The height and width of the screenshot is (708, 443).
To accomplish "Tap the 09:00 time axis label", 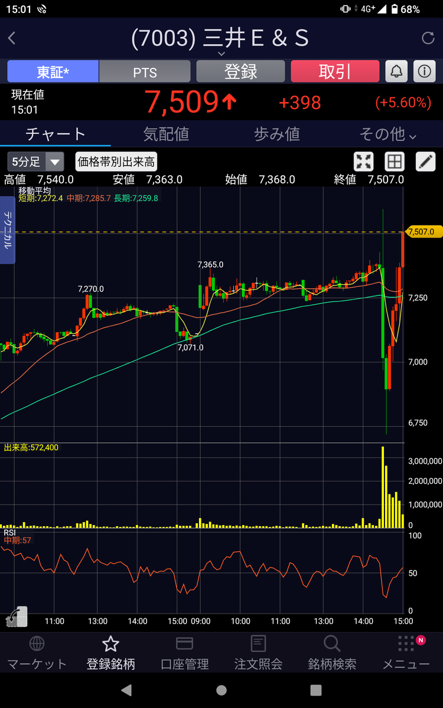I will pos(200,621).
